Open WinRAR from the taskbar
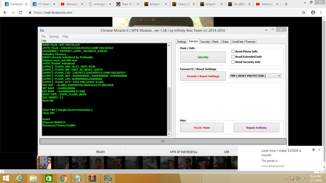This screenshot has width=326, height=183. tap(92, 178)
